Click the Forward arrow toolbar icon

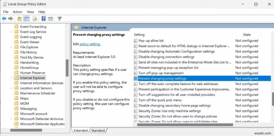[11, 19]
